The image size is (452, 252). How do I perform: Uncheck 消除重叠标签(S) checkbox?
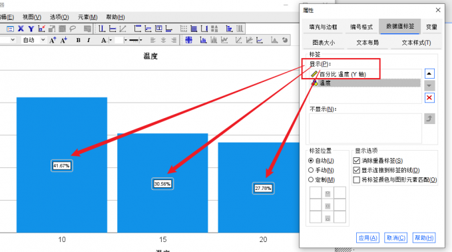[357, 161]
